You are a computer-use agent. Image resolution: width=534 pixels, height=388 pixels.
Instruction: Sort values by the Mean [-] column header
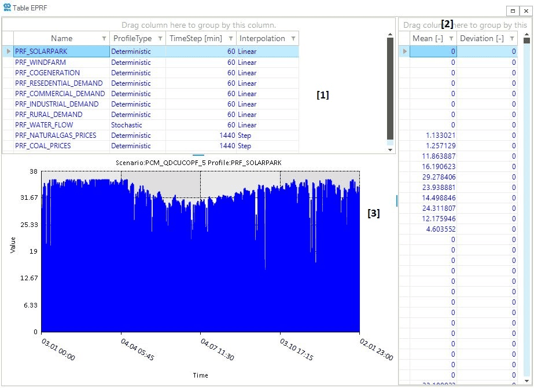(x=428, y=38)
